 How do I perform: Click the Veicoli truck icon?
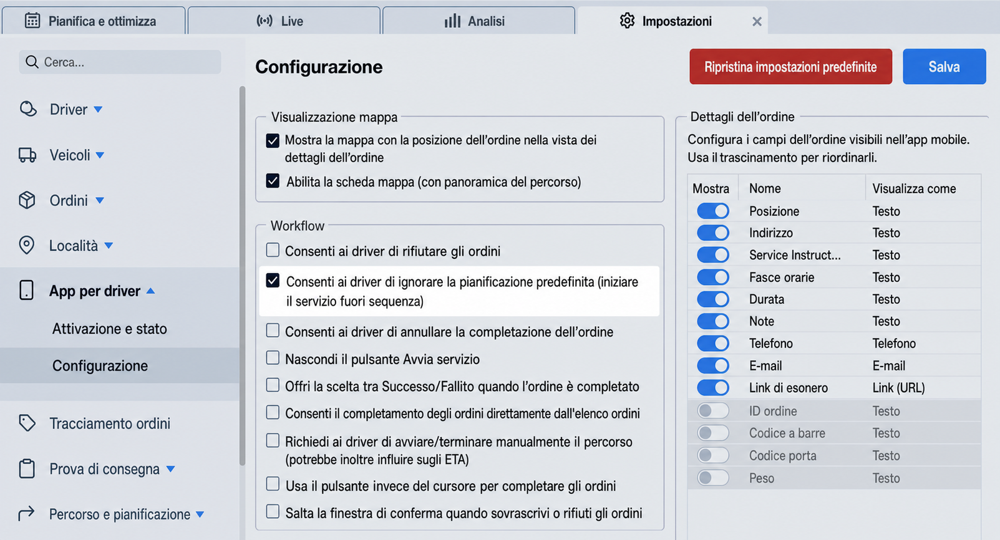click(x=27, y=155)
